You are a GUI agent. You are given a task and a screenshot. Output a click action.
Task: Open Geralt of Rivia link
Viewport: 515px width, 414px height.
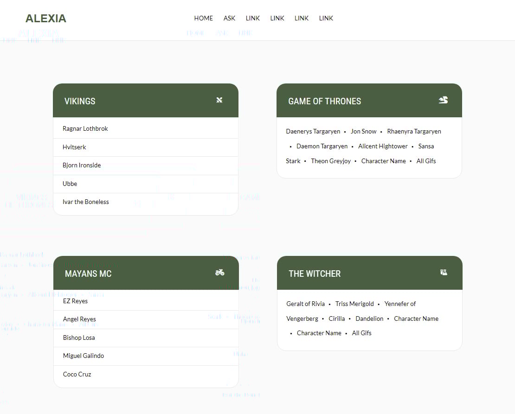[x=305, y=304]
